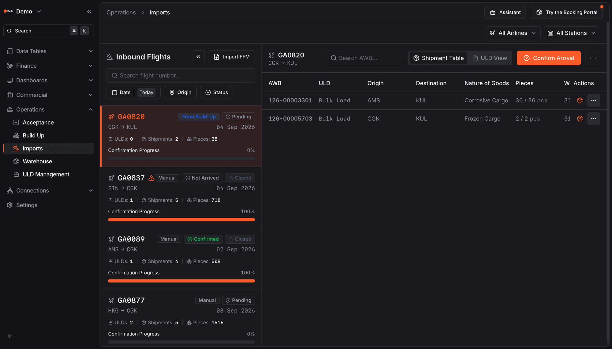Click Operations in the breadcrumb
Image resolution: width=612 pixels, height=349 pixels.
pyautogui.click(x=121, y=13)
